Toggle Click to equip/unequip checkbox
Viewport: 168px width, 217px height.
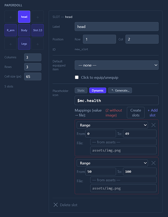(x=77, y=77)
